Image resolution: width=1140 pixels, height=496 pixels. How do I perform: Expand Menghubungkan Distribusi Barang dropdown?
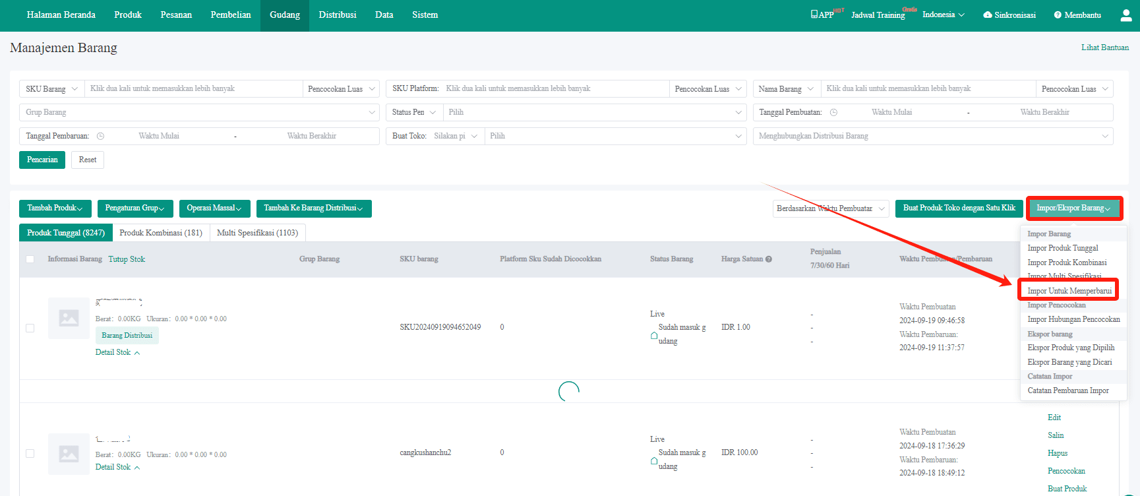coord(933,136)
